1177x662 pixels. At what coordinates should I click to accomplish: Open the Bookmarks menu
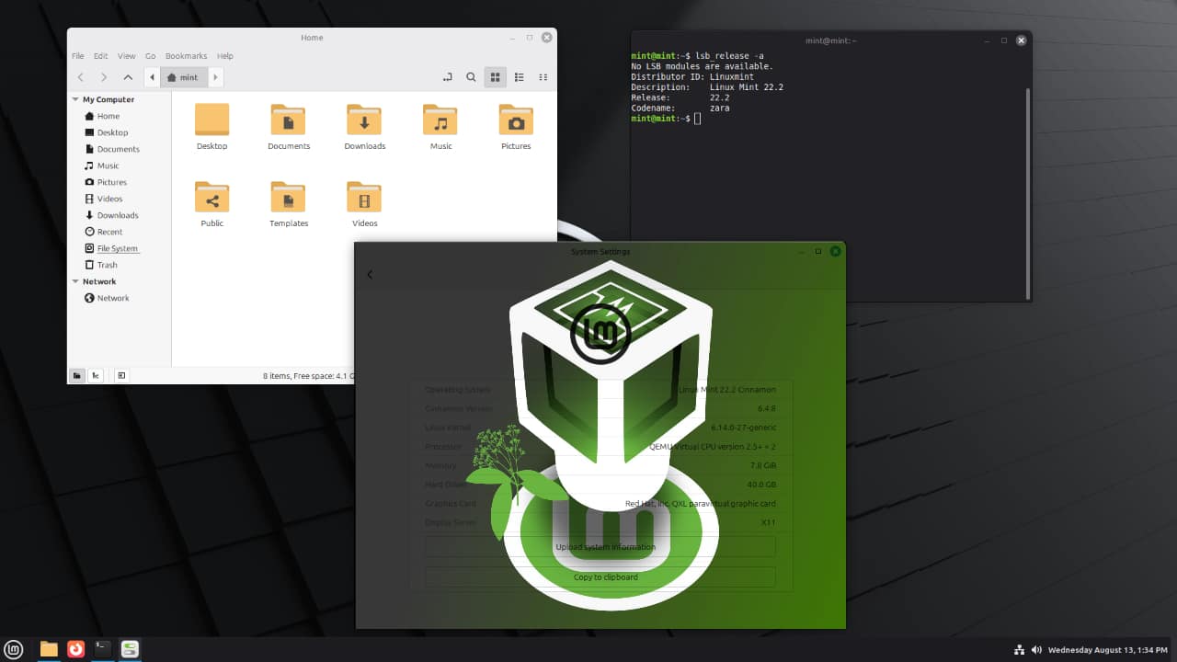point(186,55)
